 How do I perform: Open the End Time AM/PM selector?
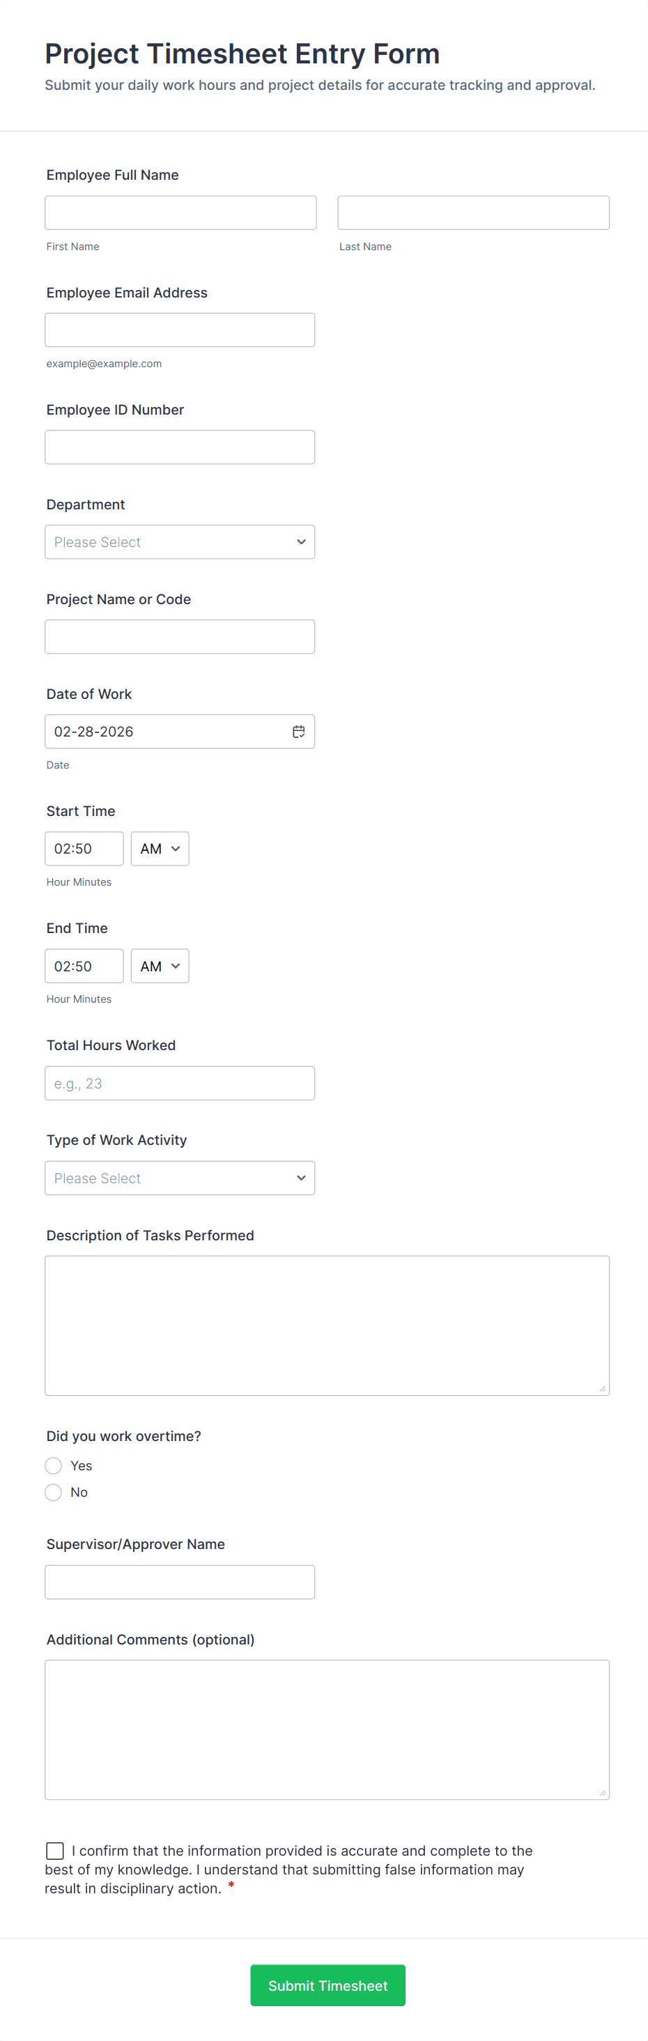click(x=160, y=966)
